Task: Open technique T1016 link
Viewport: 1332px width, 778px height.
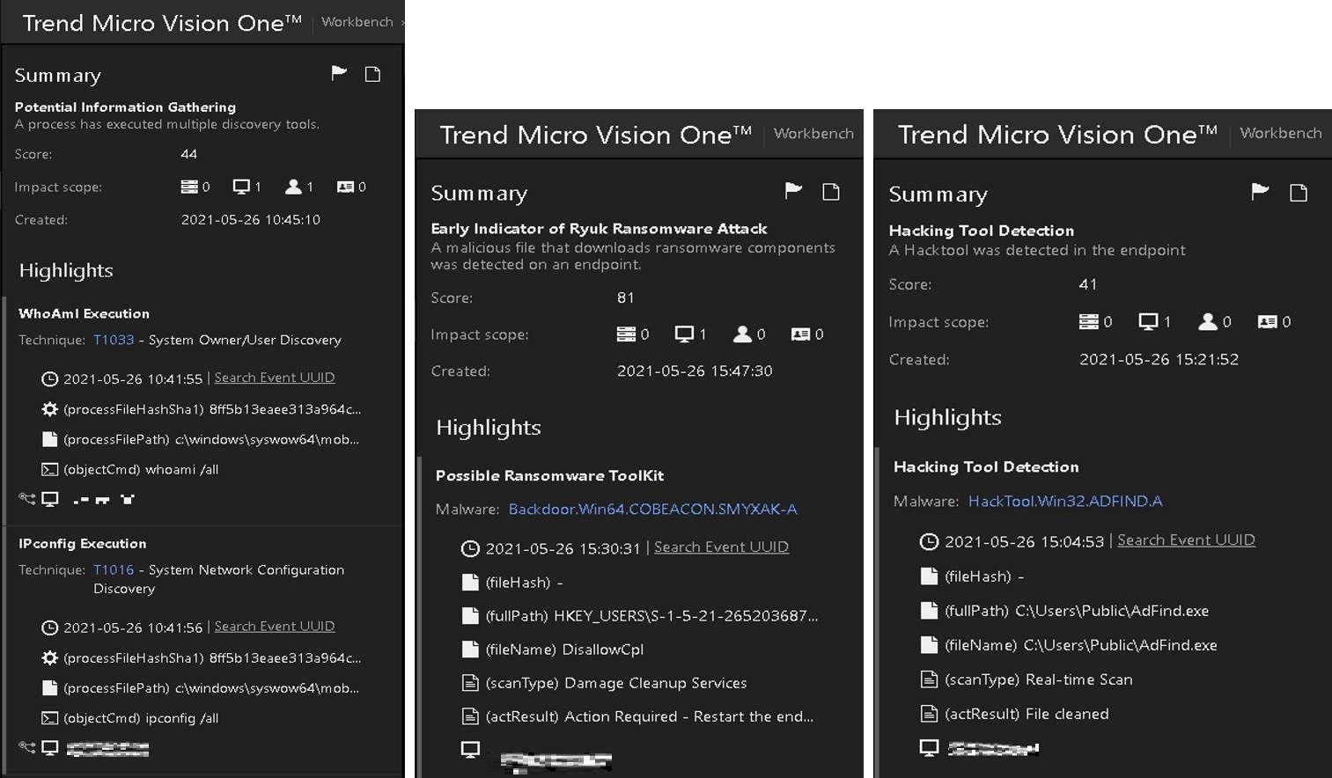Action: (x=114, y=569)
